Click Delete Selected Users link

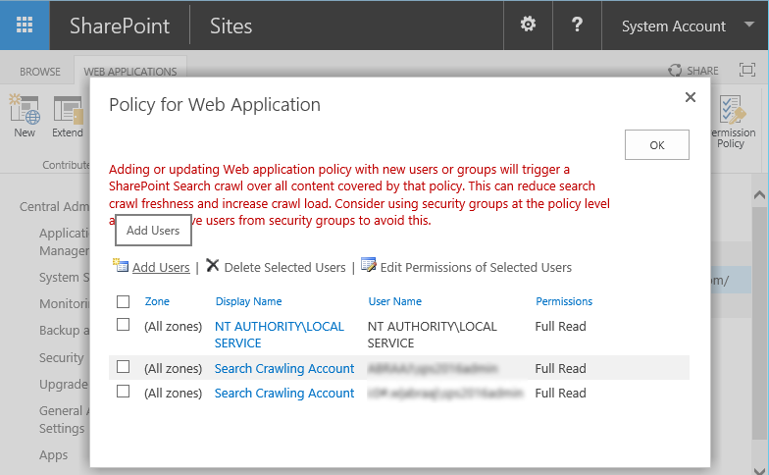(x=284, y=267)
